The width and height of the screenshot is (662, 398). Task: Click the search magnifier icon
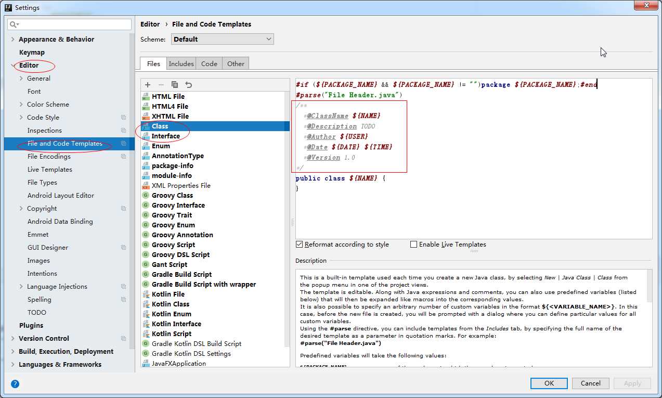(x=14, y=24)
